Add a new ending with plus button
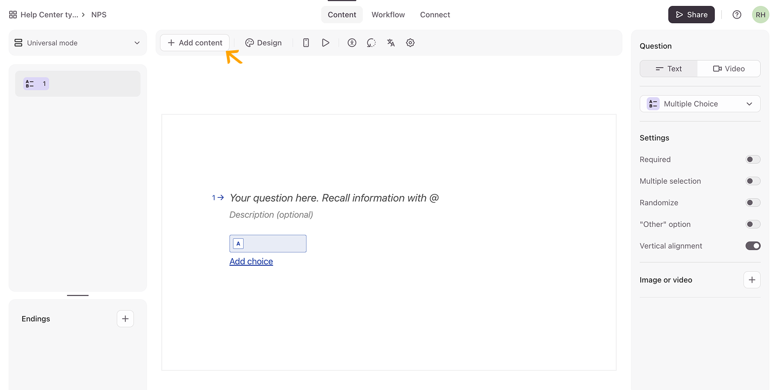The width and height of the screenshot is (778, 390). pos(125,319)
